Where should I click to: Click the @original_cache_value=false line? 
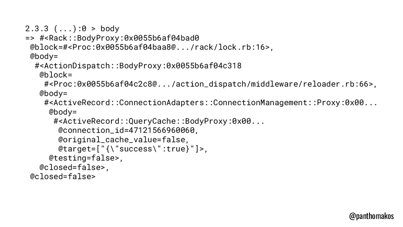click(x=123, y=140)
